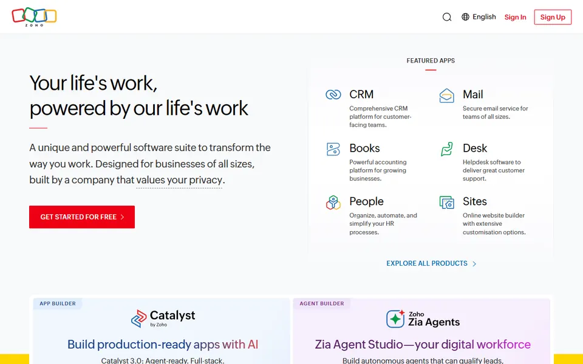Click 'Zia Agent Studio—your digital workforce' heading
Screen dimensions: 583x364
(423, 345)
